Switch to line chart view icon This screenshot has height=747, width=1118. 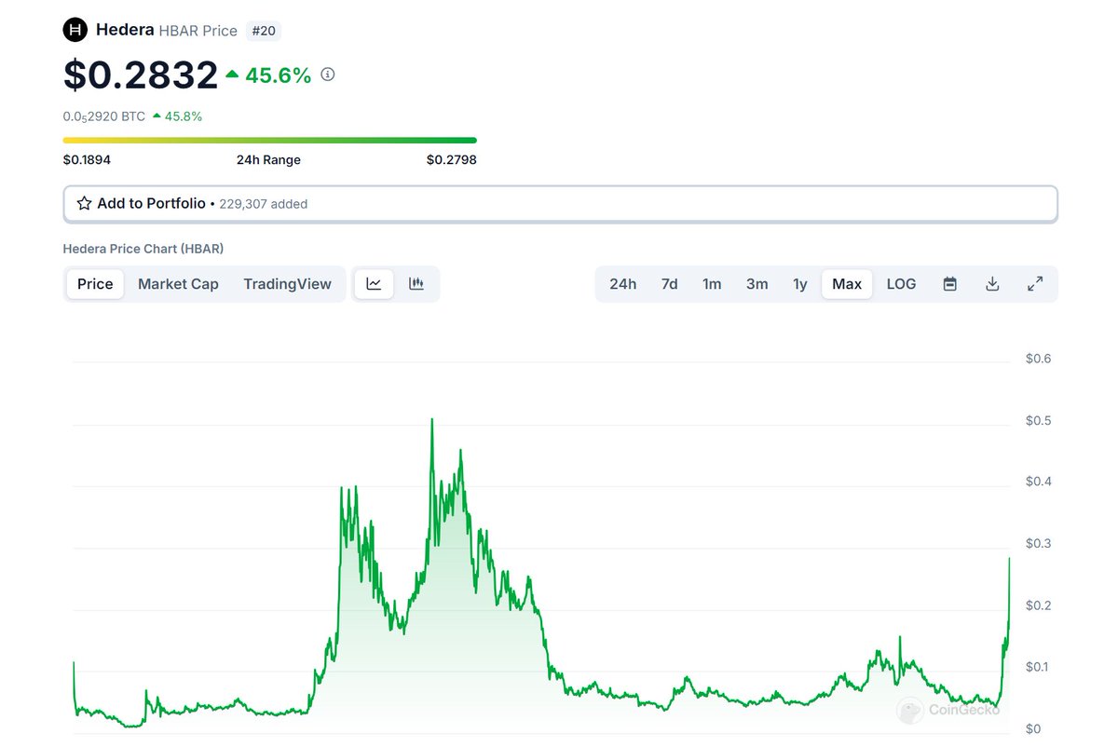click(x=374, y=284)
